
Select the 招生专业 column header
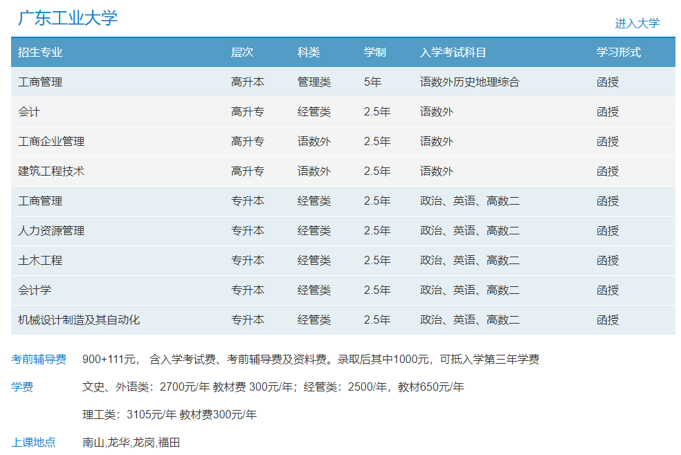click(40, 53)
